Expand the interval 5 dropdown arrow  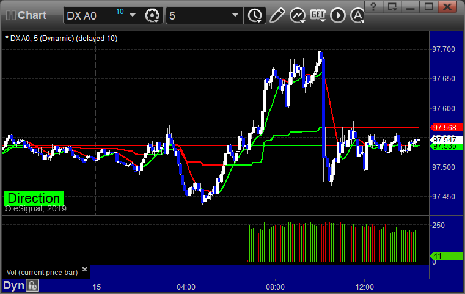click(x=235, y=15)
